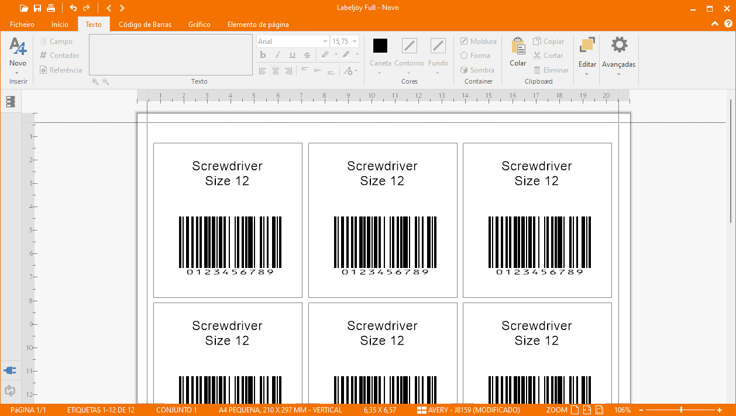The width and height of the screenshot is (736, 416).
Task: Toggle italic formatting
Action: pyautogui.click(x=277, y=55)
